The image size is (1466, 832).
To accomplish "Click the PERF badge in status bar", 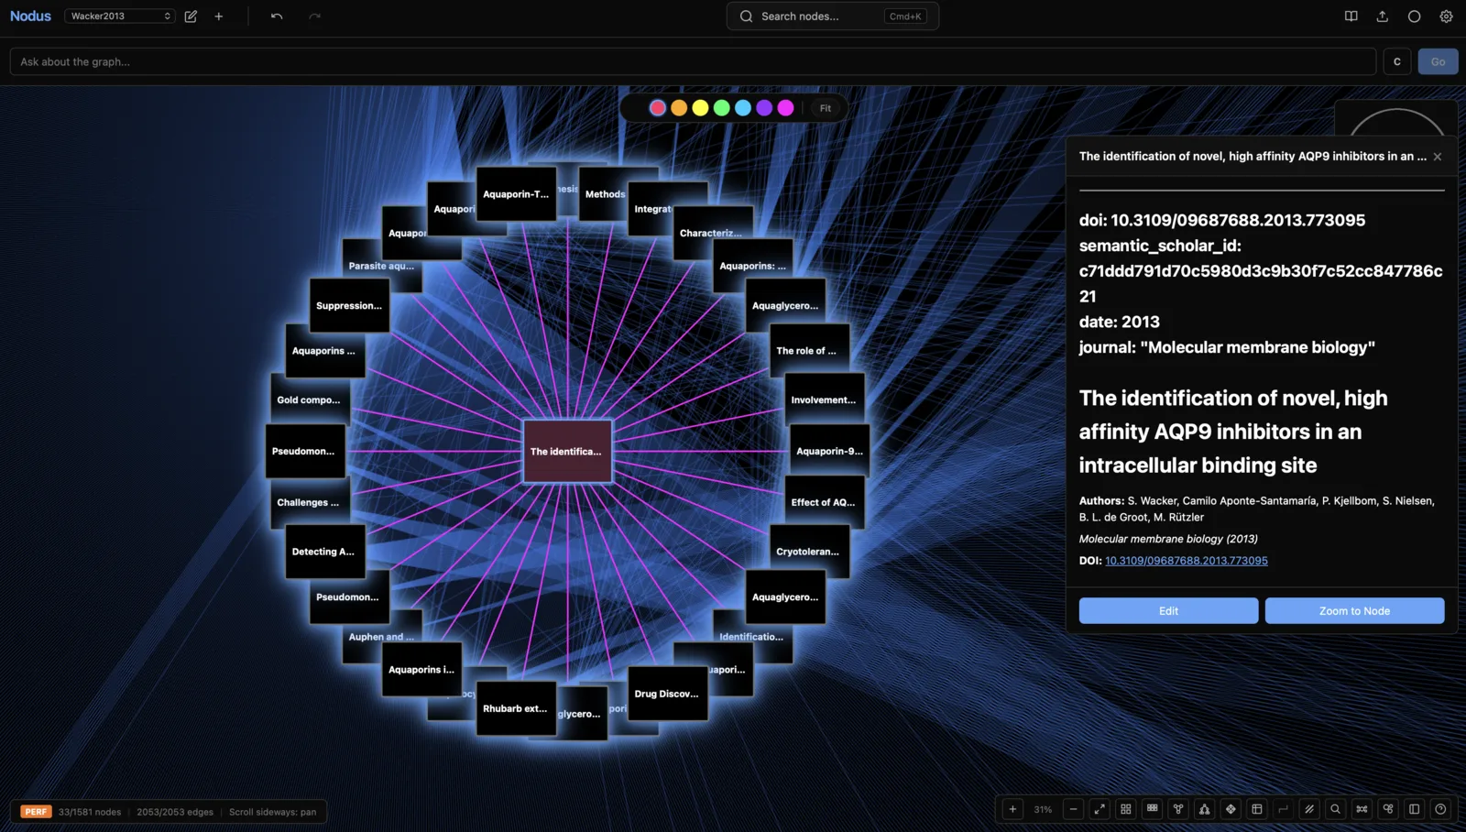I will point(36,812).
